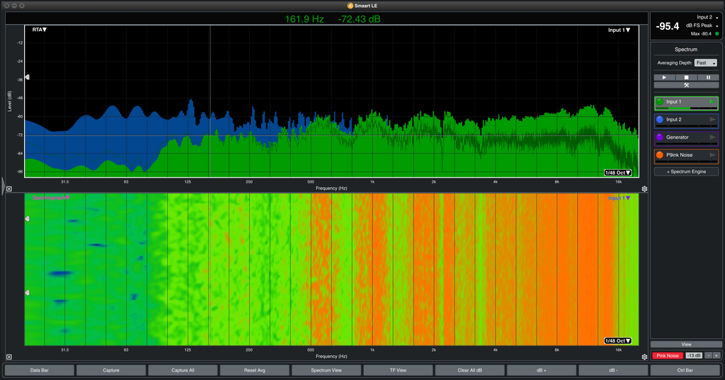Close the RTA pane with its X icon

(x=9, y=189)
